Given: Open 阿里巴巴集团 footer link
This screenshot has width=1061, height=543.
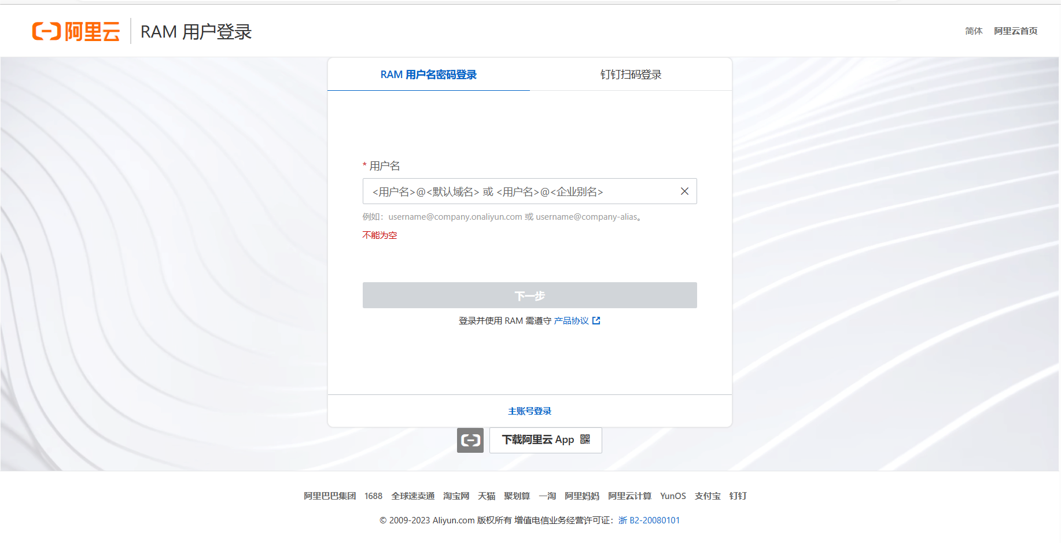Looking at the screenshot, I should point(330,496).
